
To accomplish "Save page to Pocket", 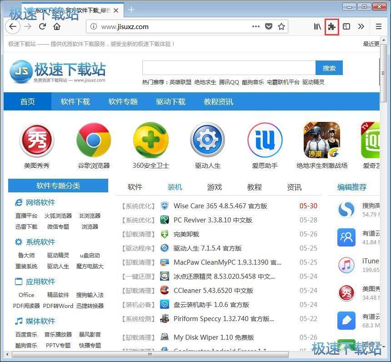I will click(269, 26).
